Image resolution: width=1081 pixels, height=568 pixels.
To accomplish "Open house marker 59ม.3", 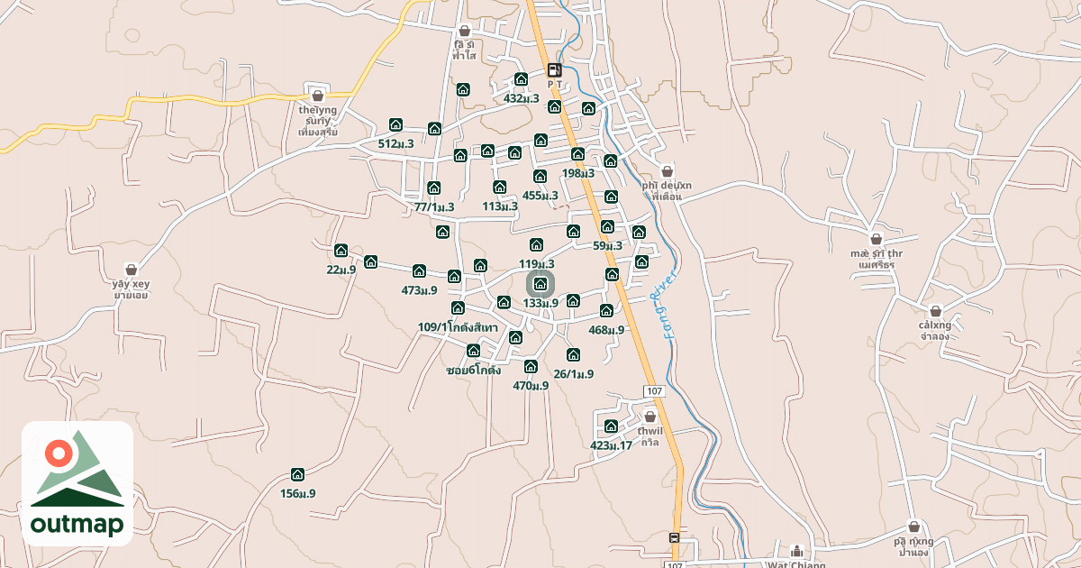I will pyautogui.click(x=607, y=226).
